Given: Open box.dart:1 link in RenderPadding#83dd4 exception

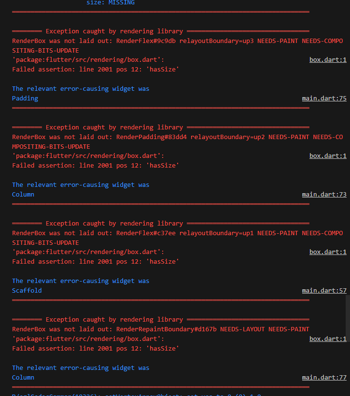Looking at the screenshot, I should click(328, 156).
